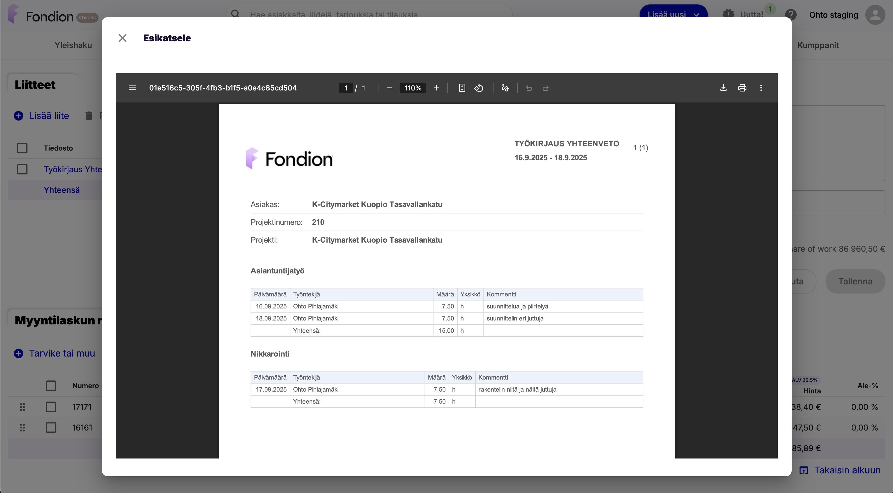
Task: Click the PDF page number field
Action: click(346, 88)
